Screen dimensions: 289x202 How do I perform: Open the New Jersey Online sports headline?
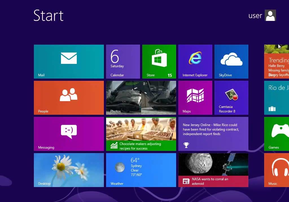tap(213, 134)
